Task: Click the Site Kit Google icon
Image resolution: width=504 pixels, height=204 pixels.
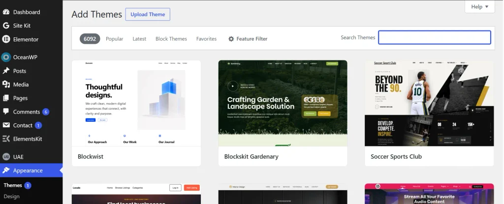Action: pyautogui.click(x=6, y=26)
